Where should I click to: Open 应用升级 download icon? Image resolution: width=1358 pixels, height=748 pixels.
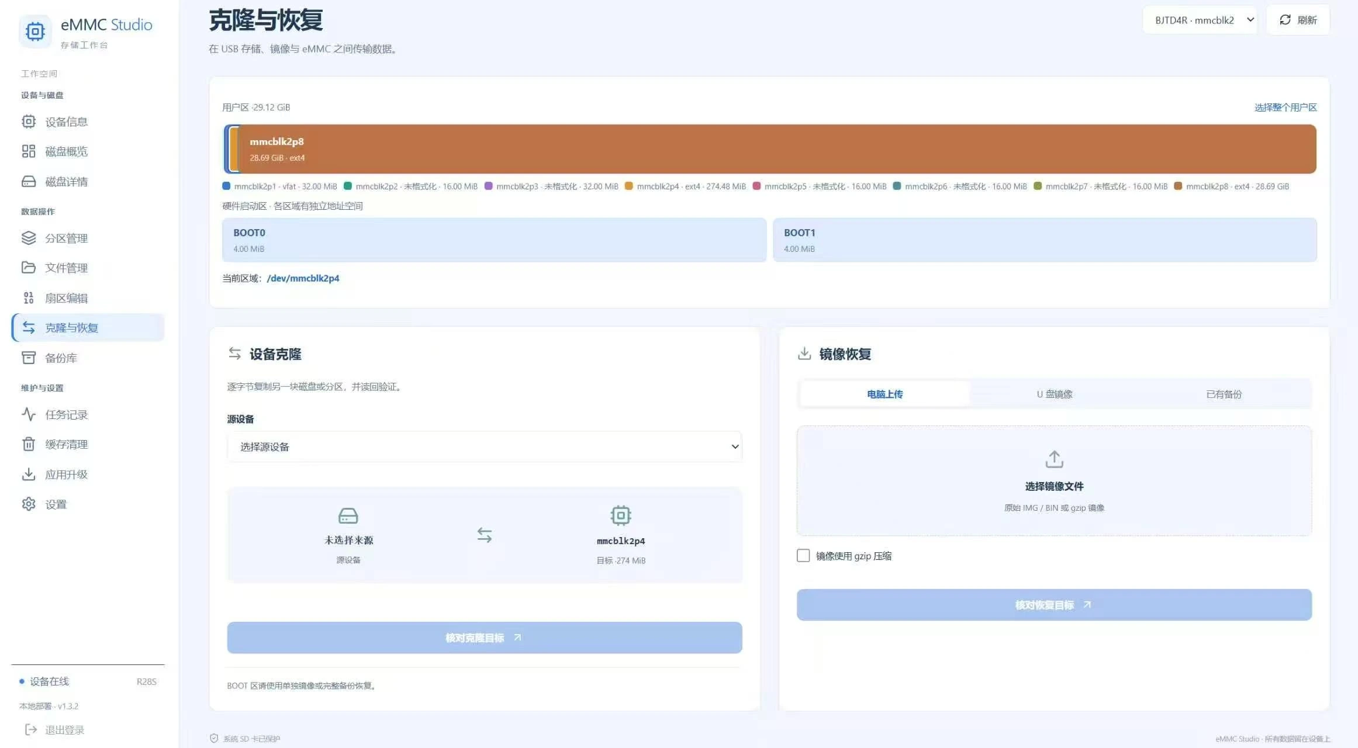point(29,474)
